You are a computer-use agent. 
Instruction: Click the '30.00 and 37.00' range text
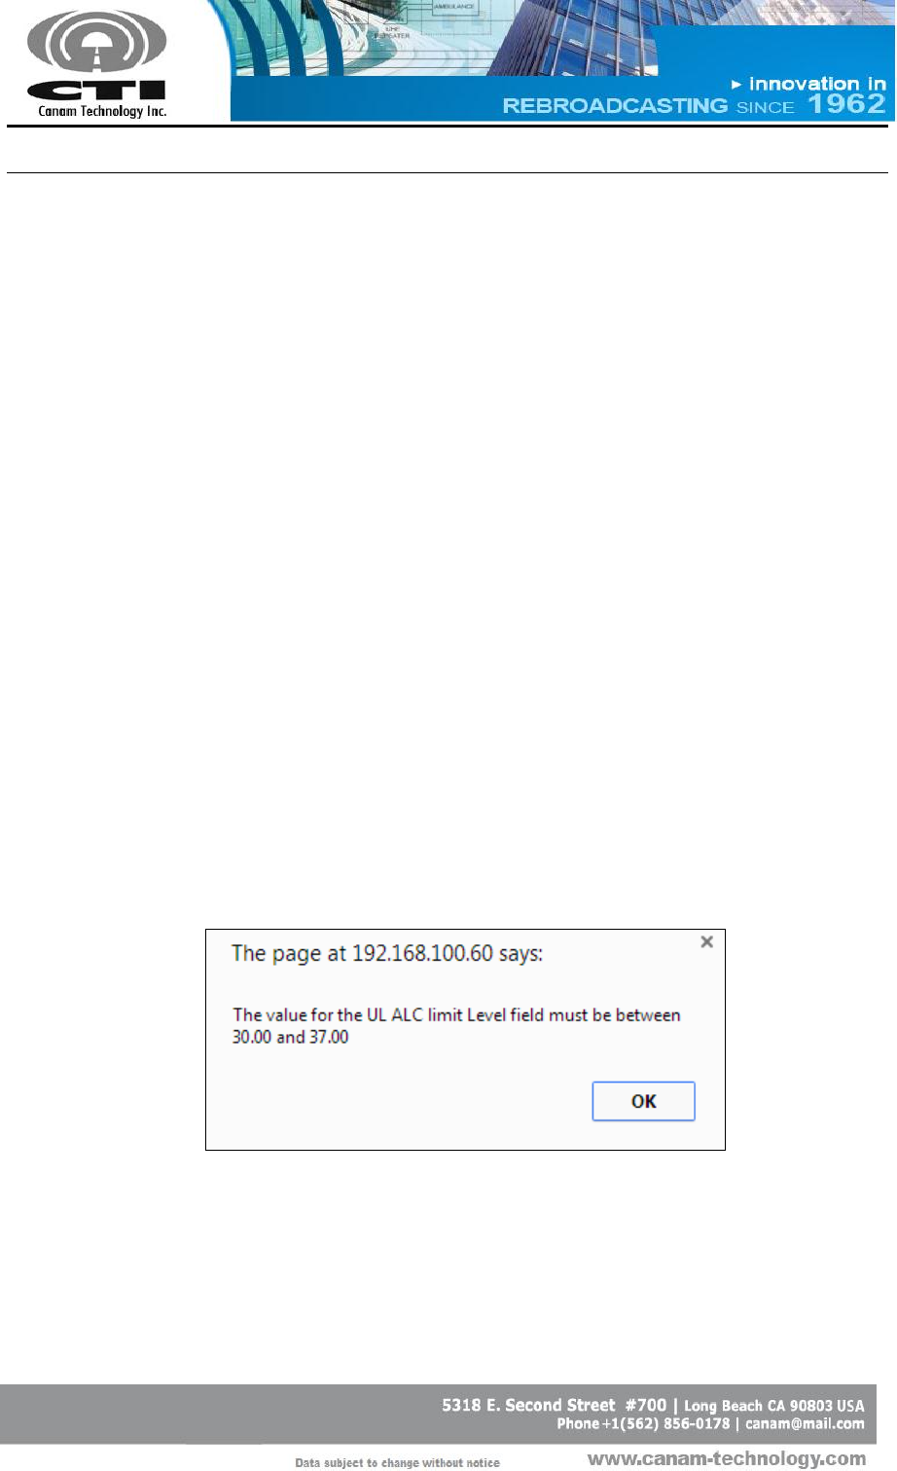pyautogui.click(x=290, y=1037)
